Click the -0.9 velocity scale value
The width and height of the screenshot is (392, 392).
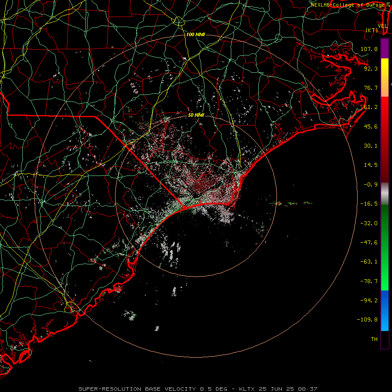point(371,185)
